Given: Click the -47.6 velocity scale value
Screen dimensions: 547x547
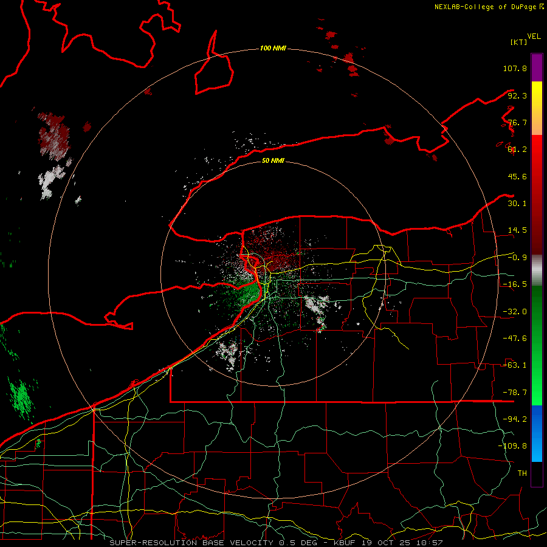Looking at the screenshot, I should coord(515,339).
